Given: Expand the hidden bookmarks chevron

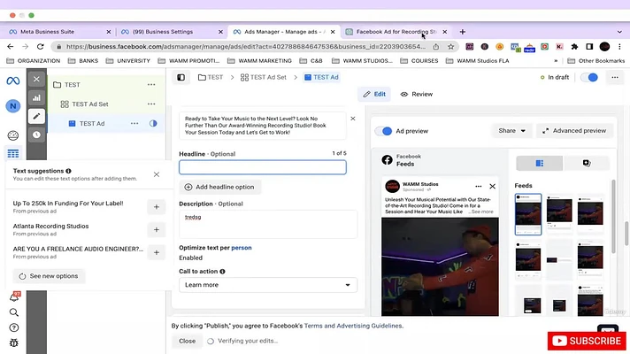Looking at the screenshot, I should 556,61.
